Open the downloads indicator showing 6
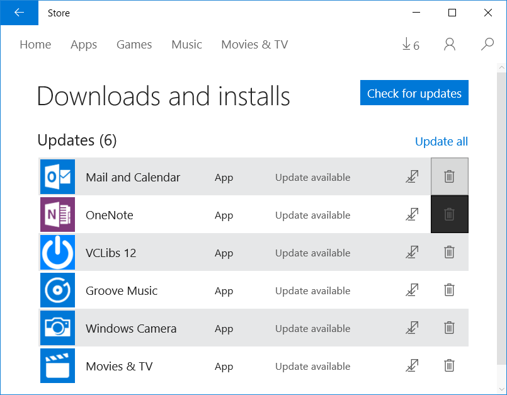507x395 pixels. pos(411,45)
